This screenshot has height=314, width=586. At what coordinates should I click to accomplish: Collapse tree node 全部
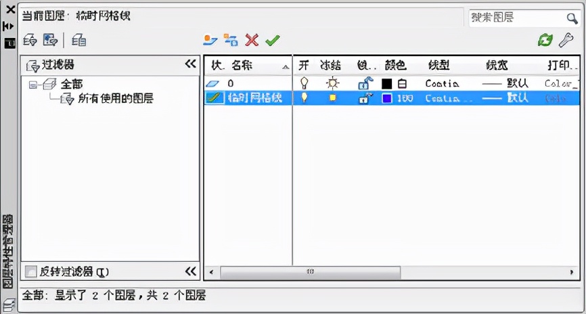tap(32, 85)
